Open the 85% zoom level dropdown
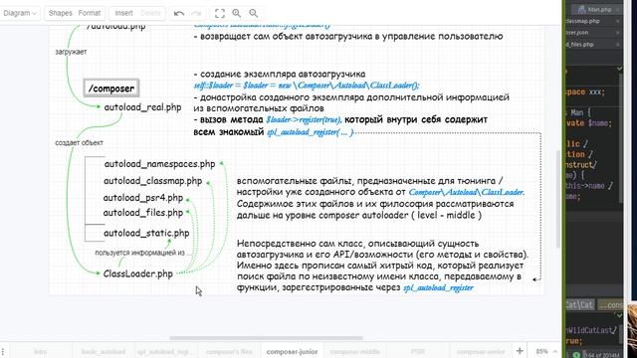 545,351
